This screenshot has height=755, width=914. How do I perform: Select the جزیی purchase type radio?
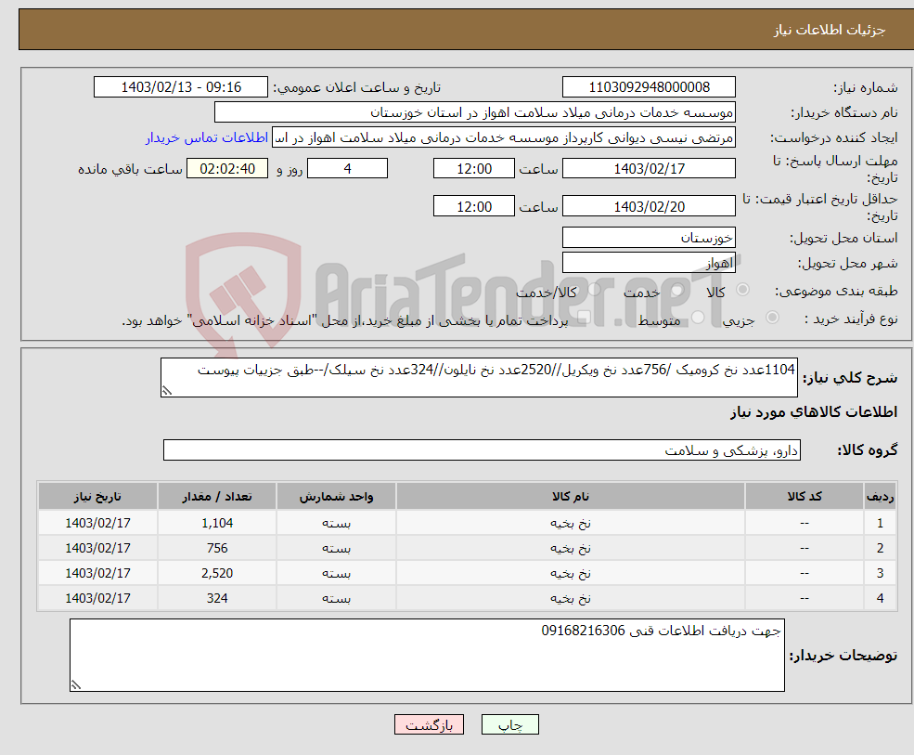[772, 318]
